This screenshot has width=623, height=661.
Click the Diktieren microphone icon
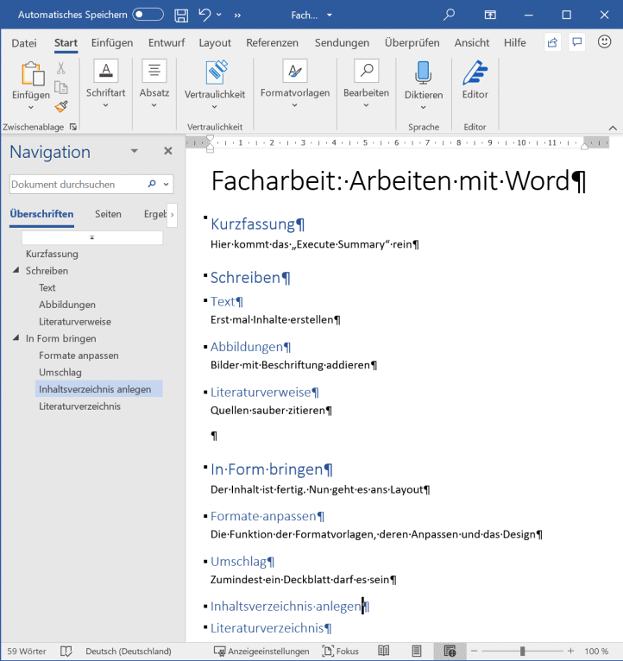click(423, 72)
